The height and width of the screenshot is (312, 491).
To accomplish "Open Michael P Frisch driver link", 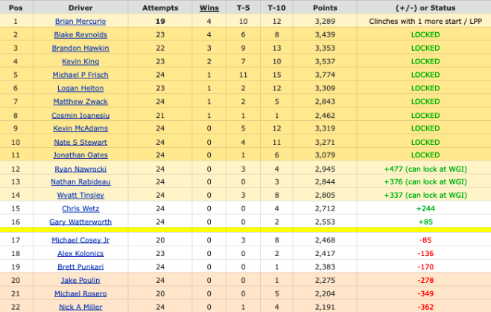I will tap(80, 75).
